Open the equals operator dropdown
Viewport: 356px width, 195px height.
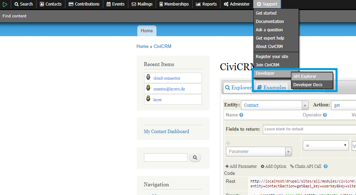click(325, 146)
